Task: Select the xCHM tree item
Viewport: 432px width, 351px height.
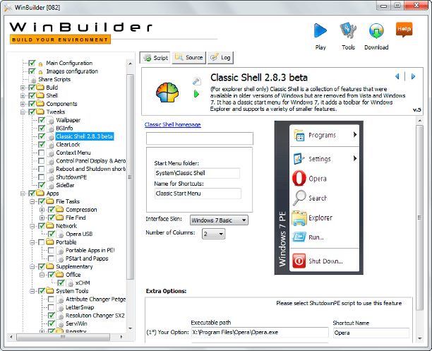Action: (83, 283)
